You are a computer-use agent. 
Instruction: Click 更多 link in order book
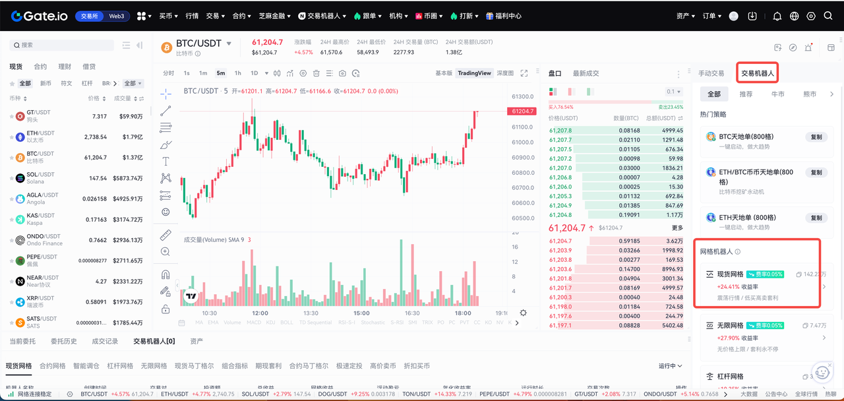[677, 228]
